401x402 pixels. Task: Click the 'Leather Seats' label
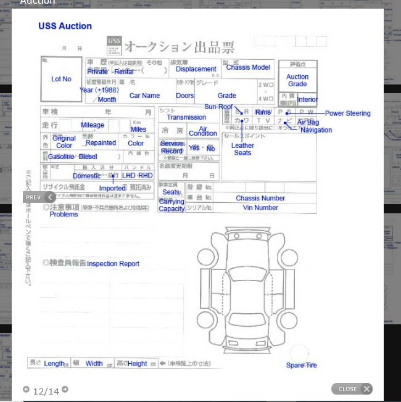(x=242, y=149)
